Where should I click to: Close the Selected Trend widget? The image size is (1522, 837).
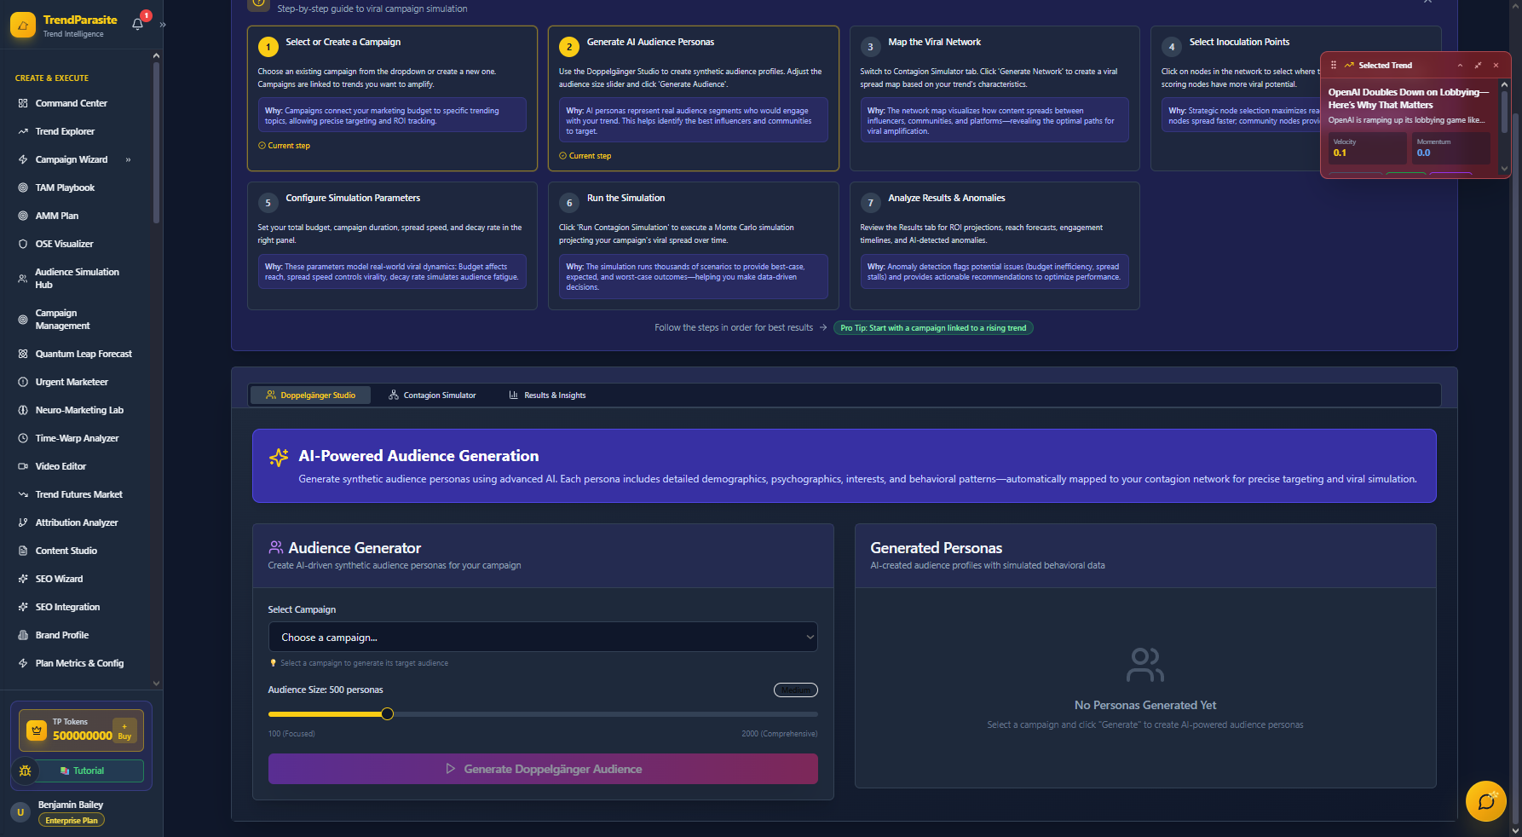pos(1496,65)
